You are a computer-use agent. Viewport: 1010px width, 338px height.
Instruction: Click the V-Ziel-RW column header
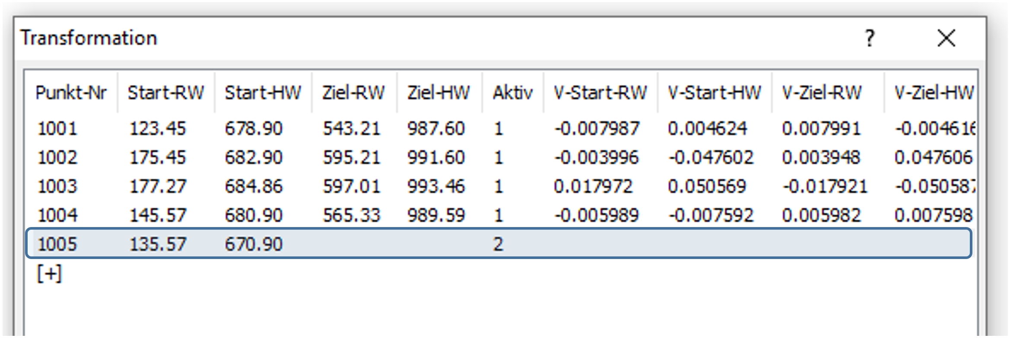(x=821, y=93)
